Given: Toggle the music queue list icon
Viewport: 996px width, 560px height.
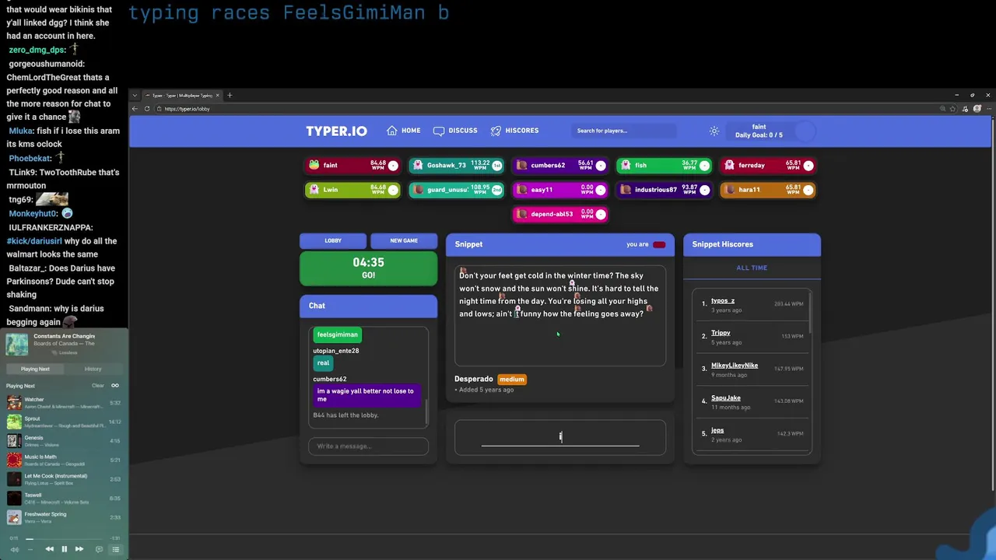Looking at the screenshot, I should (x=115, y=549).
